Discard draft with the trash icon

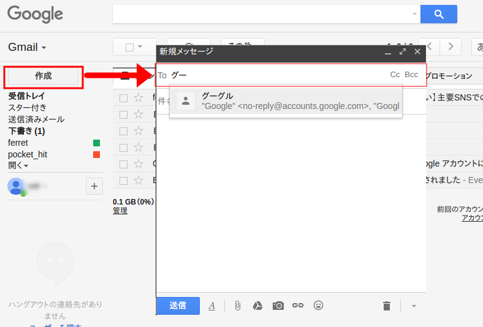tap(387, 306)
